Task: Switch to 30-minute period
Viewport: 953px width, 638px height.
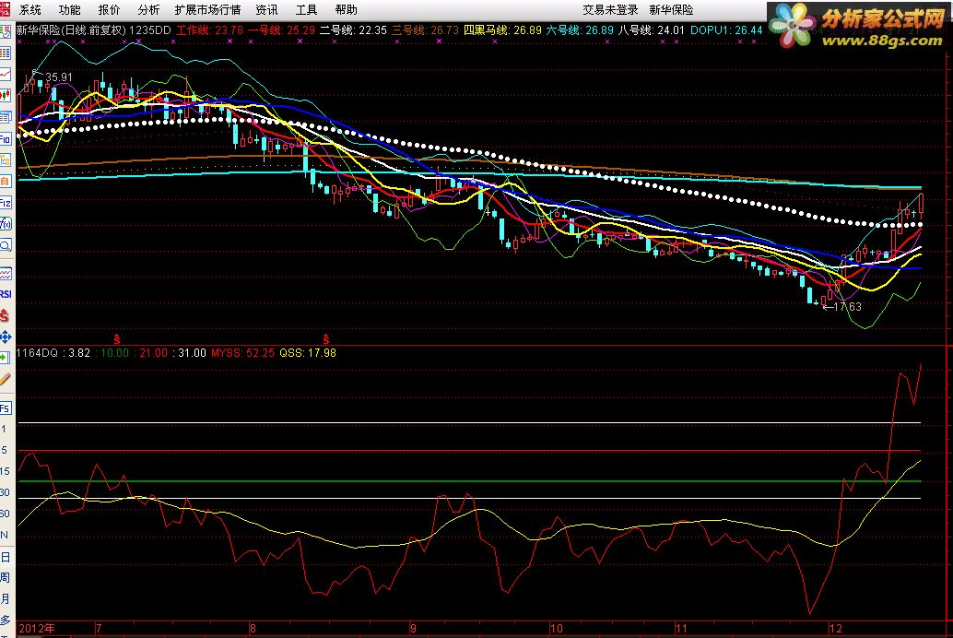Action: pyautogui.click(x=5, y=492)
